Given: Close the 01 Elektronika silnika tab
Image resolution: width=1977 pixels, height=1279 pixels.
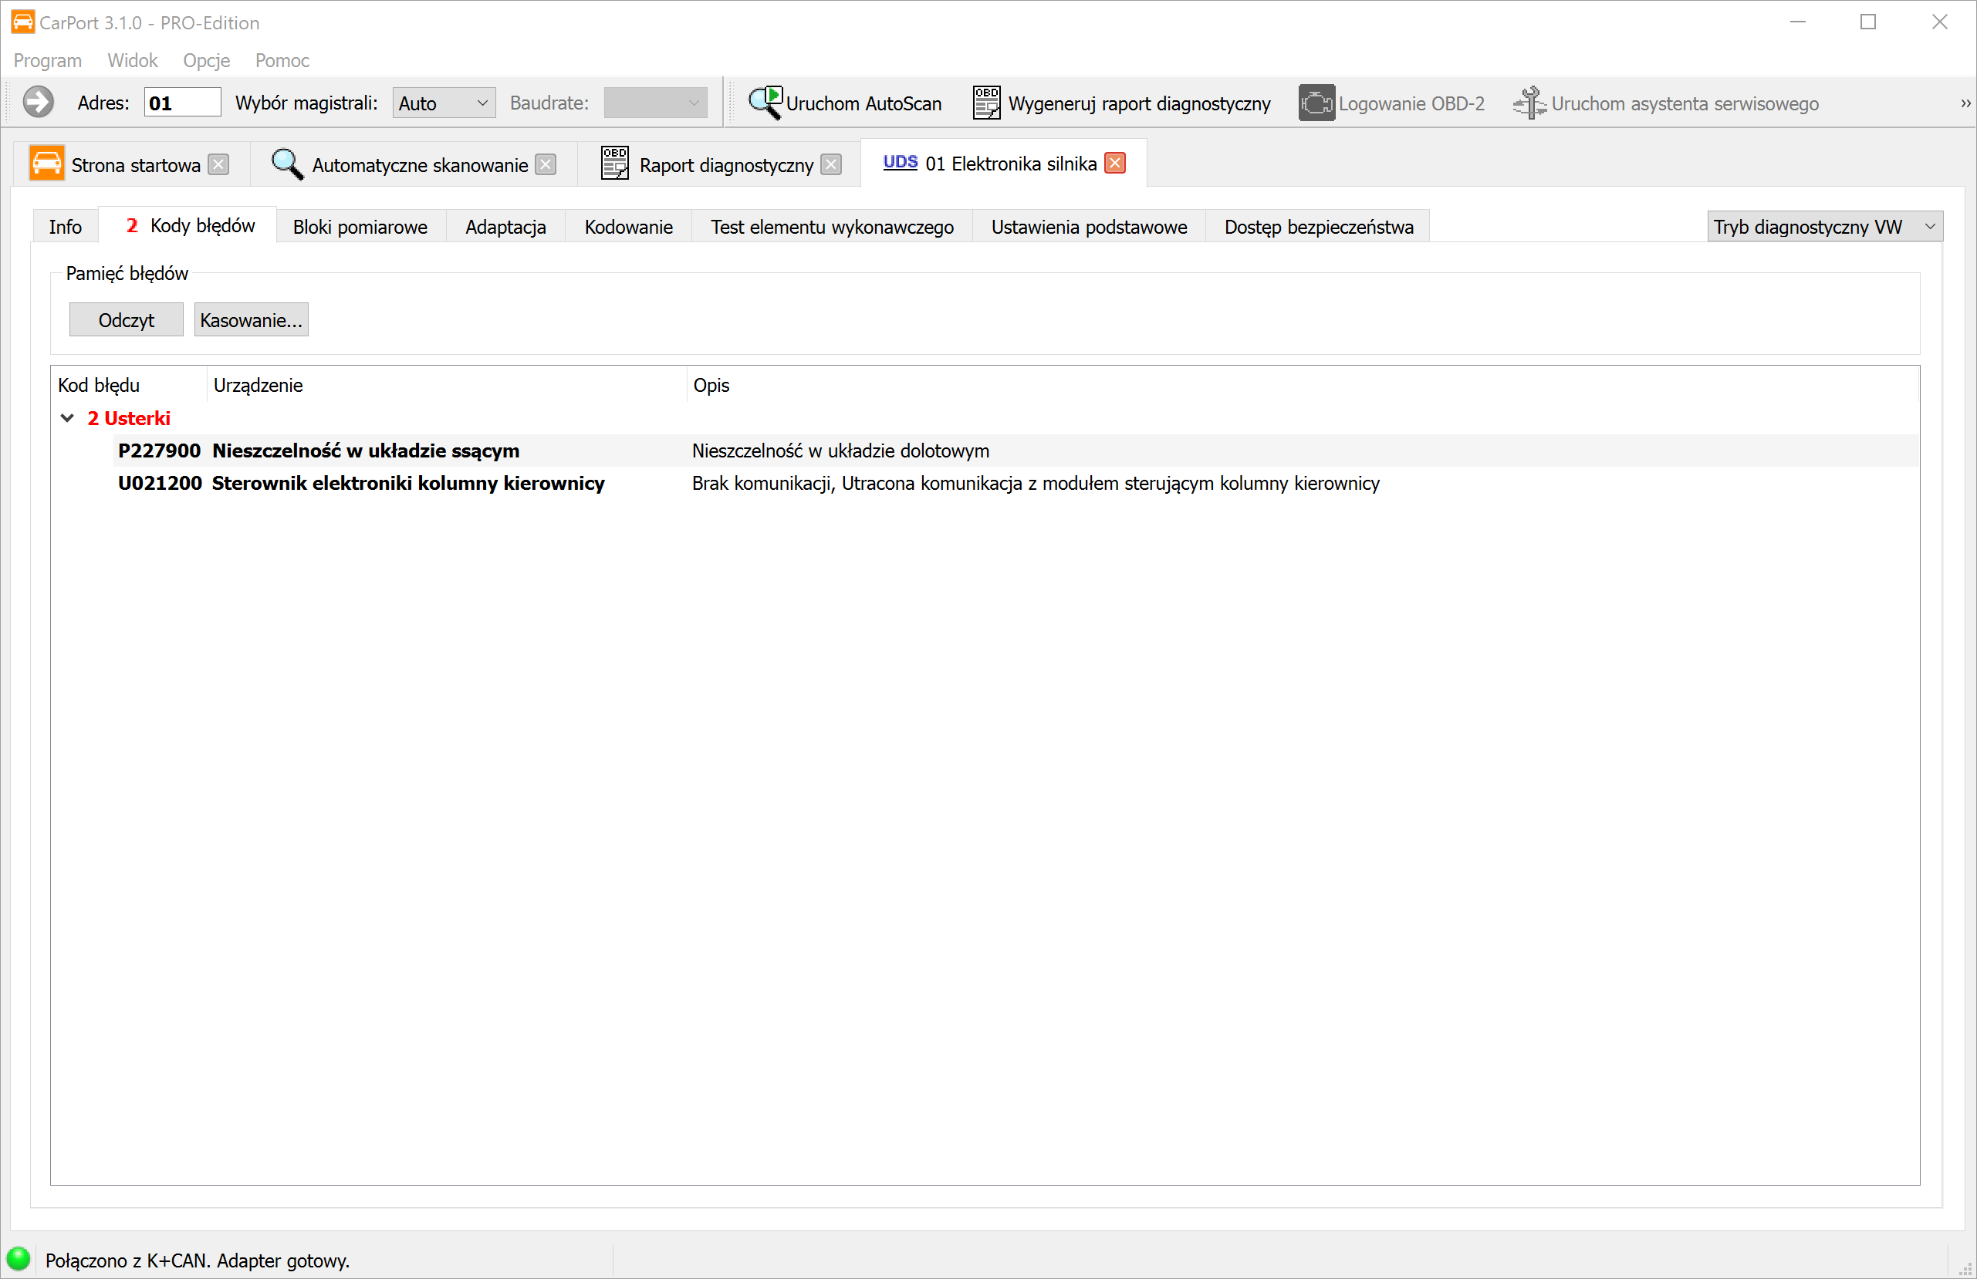Looking at the screenshot, I should (x=1116, y=164).
